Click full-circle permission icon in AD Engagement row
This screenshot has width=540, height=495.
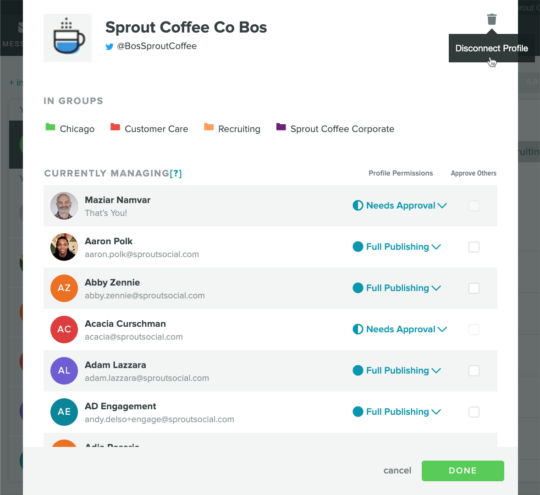(x=358, y=412)
